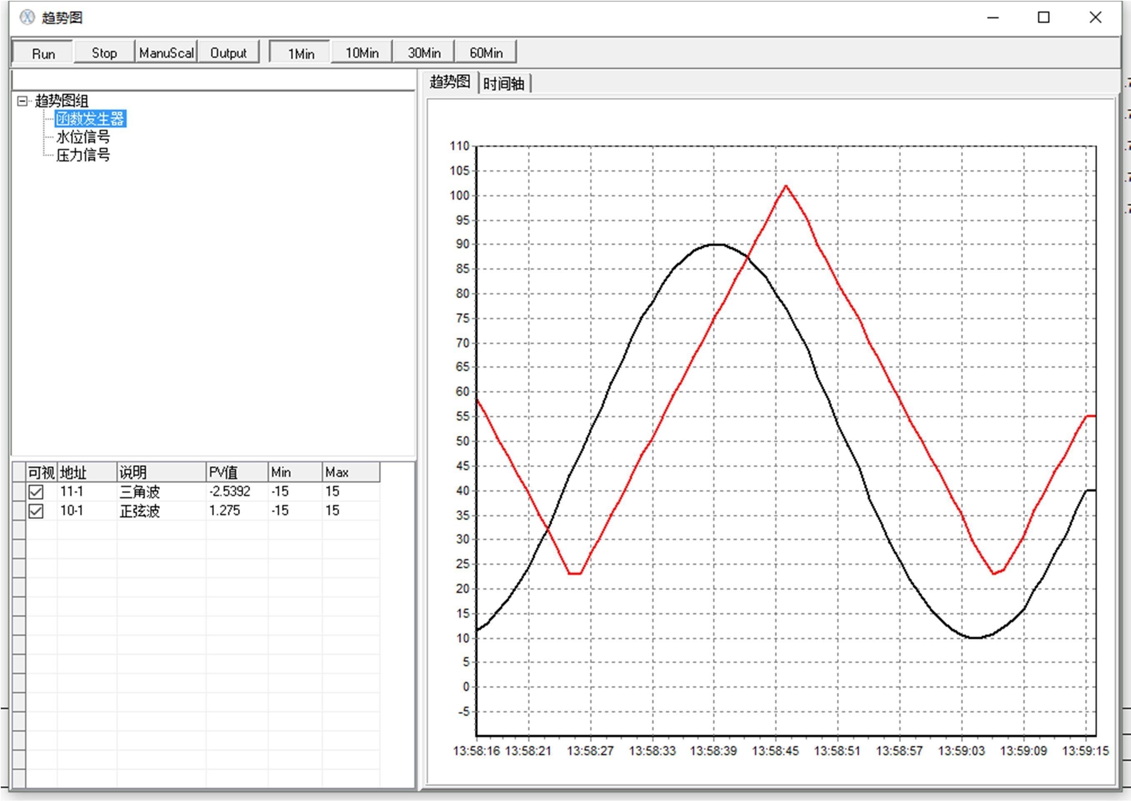1131x801 pixels.
Task: Click the Run button
Action: pos(43,53)
